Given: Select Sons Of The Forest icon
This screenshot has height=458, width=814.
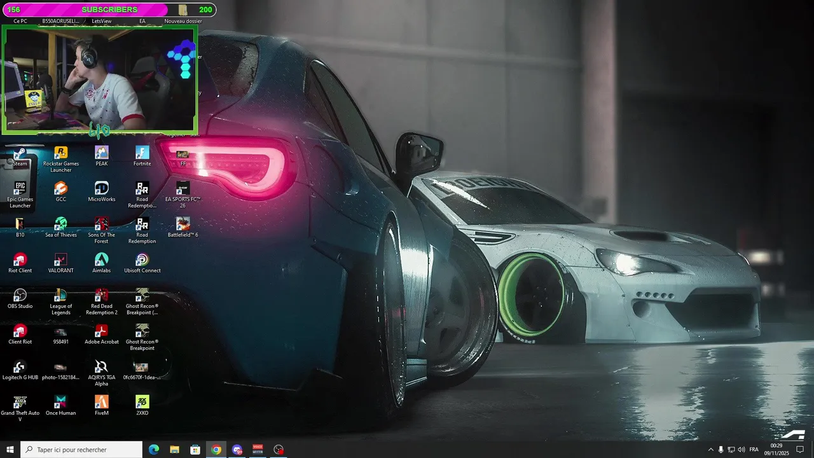Looking at the screenshot, I should 102,230.
